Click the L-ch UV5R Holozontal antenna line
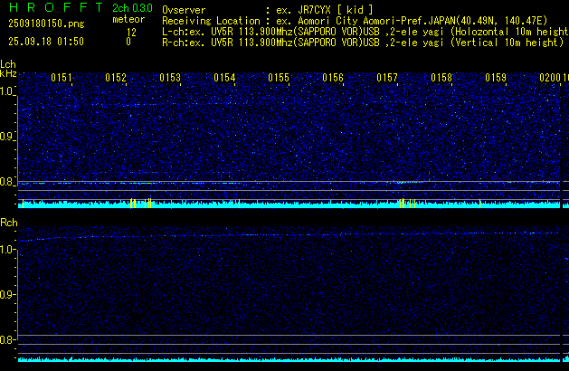The width and height of the screenshot is (569, 371). click(x=365, y=32)
